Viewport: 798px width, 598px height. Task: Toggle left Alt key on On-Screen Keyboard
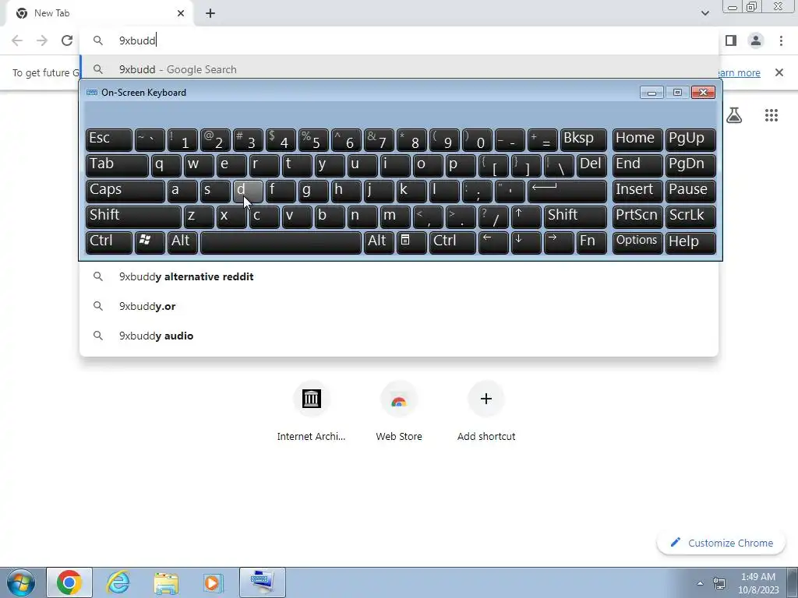point(182,242)
